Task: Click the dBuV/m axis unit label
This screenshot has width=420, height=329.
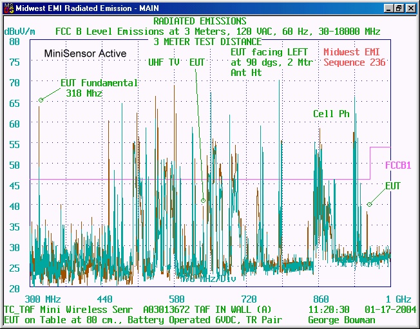Action: (x=19, y=31)
